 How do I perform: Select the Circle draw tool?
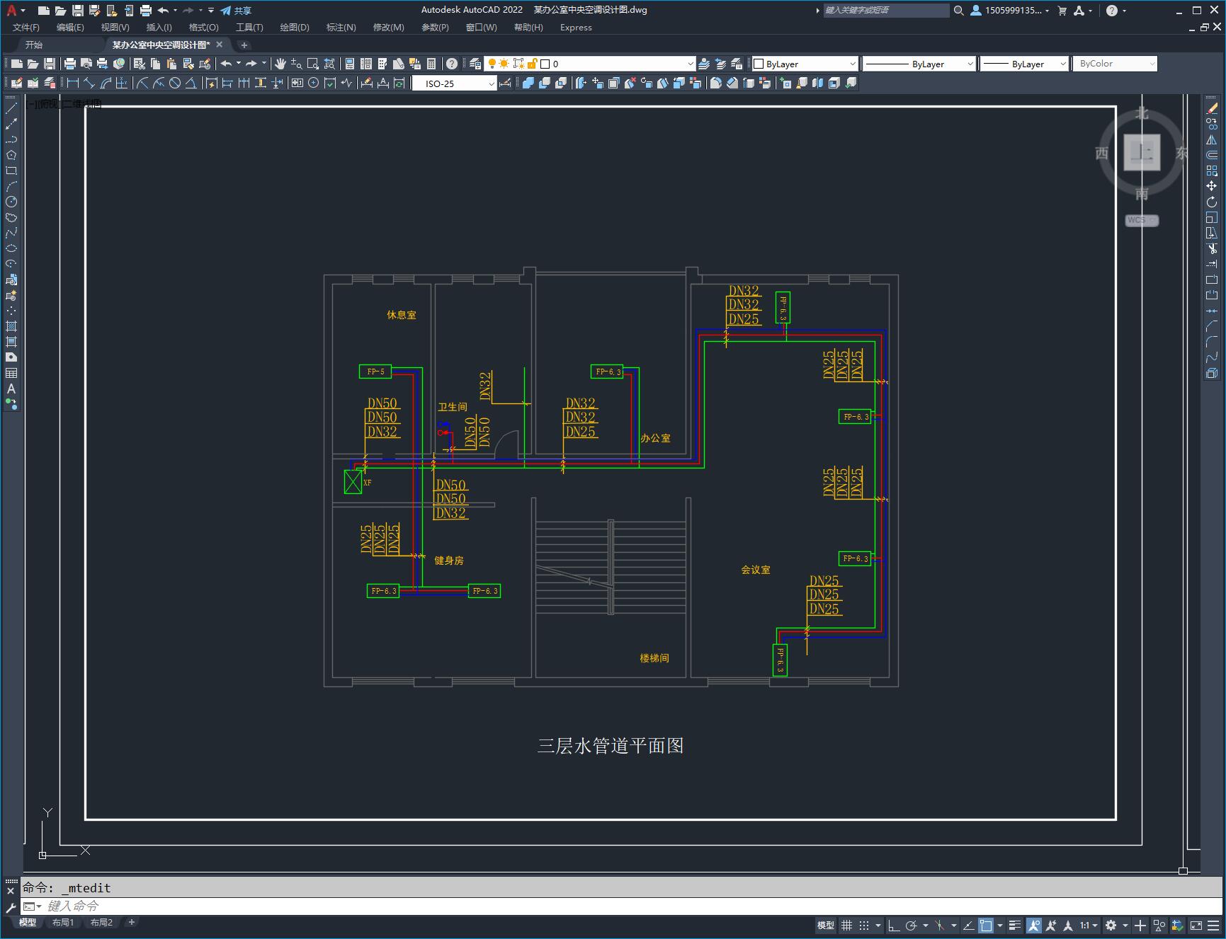click(11, 202)
